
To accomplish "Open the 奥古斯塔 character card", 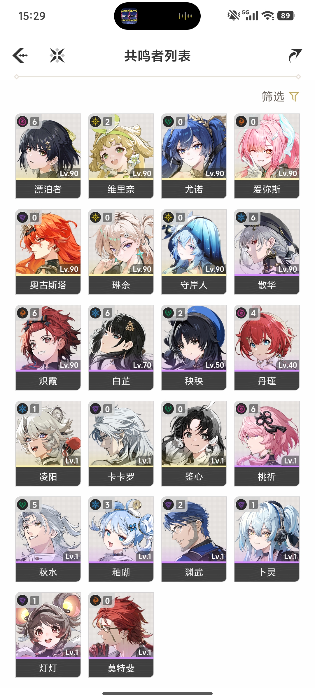I will tap(48, 252).
